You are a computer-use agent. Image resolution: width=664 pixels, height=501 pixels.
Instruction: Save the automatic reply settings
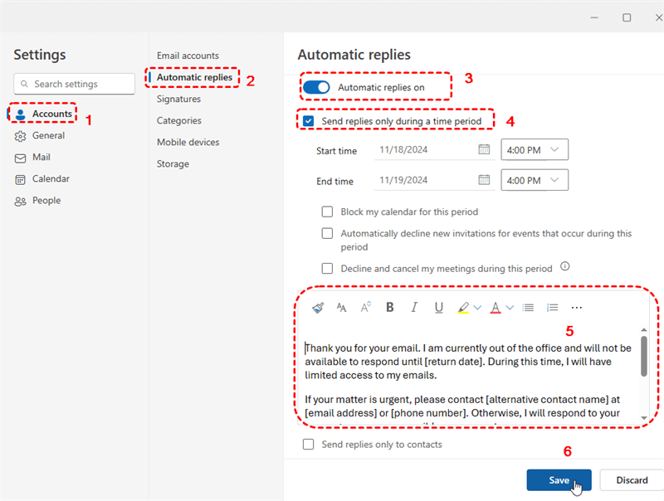click(x=559, y=480)
